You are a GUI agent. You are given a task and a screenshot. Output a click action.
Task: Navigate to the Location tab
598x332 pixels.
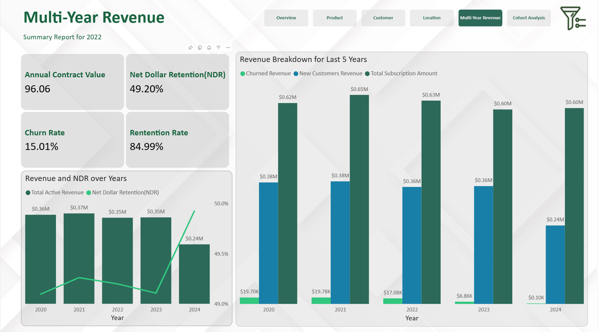(x=432, y=18)
